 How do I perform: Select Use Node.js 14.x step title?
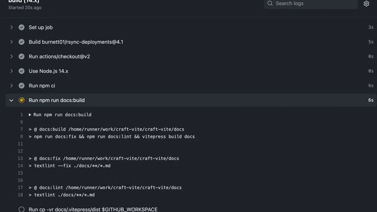[x=48, y=71]
